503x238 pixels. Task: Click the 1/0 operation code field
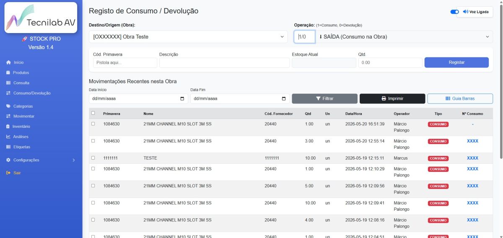[x=304, y=36]
